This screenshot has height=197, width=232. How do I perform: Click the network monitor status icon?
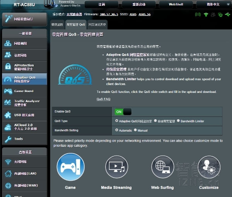click(220, 15)
